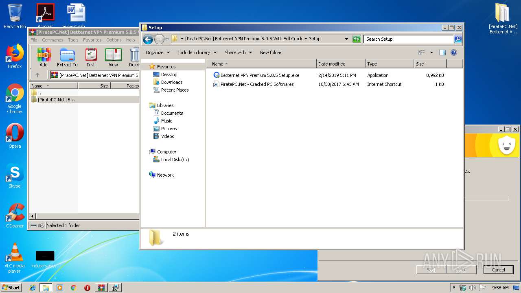Open Skype desktop shortcut
Viewport: 521px width, 293px height.
coord(15,176)
